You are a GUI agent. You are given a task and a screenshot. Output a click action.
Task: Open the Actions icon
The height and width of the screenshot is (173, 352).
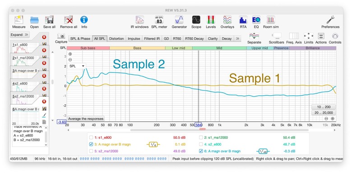321,36
